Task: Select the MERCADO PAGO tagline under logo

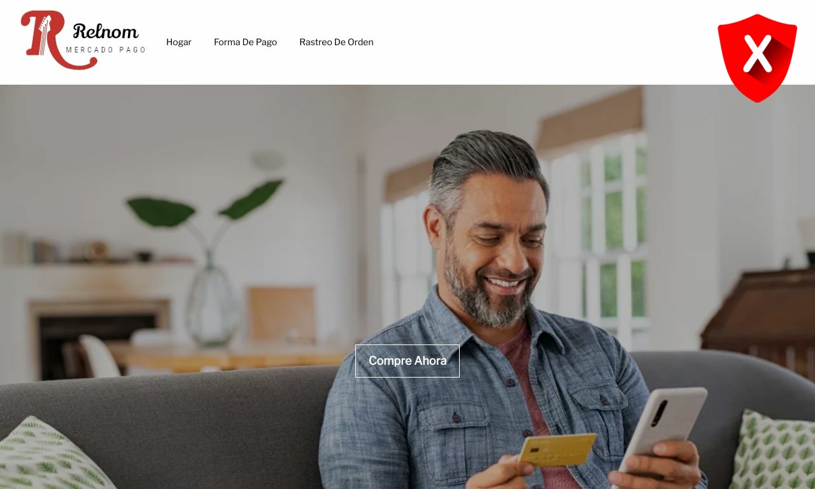Action: pyautogui.click(x=106, y=50)
